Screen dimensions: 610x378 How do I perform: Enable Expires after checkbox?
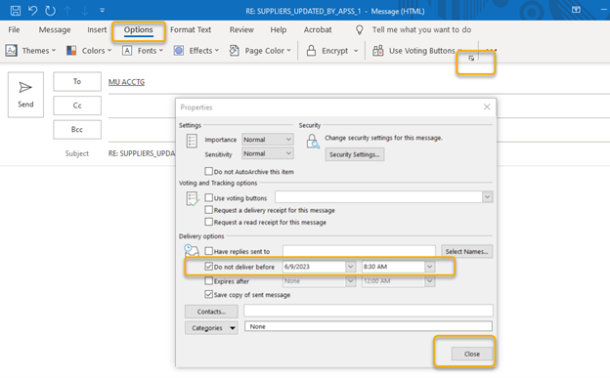tap(209, 280)
